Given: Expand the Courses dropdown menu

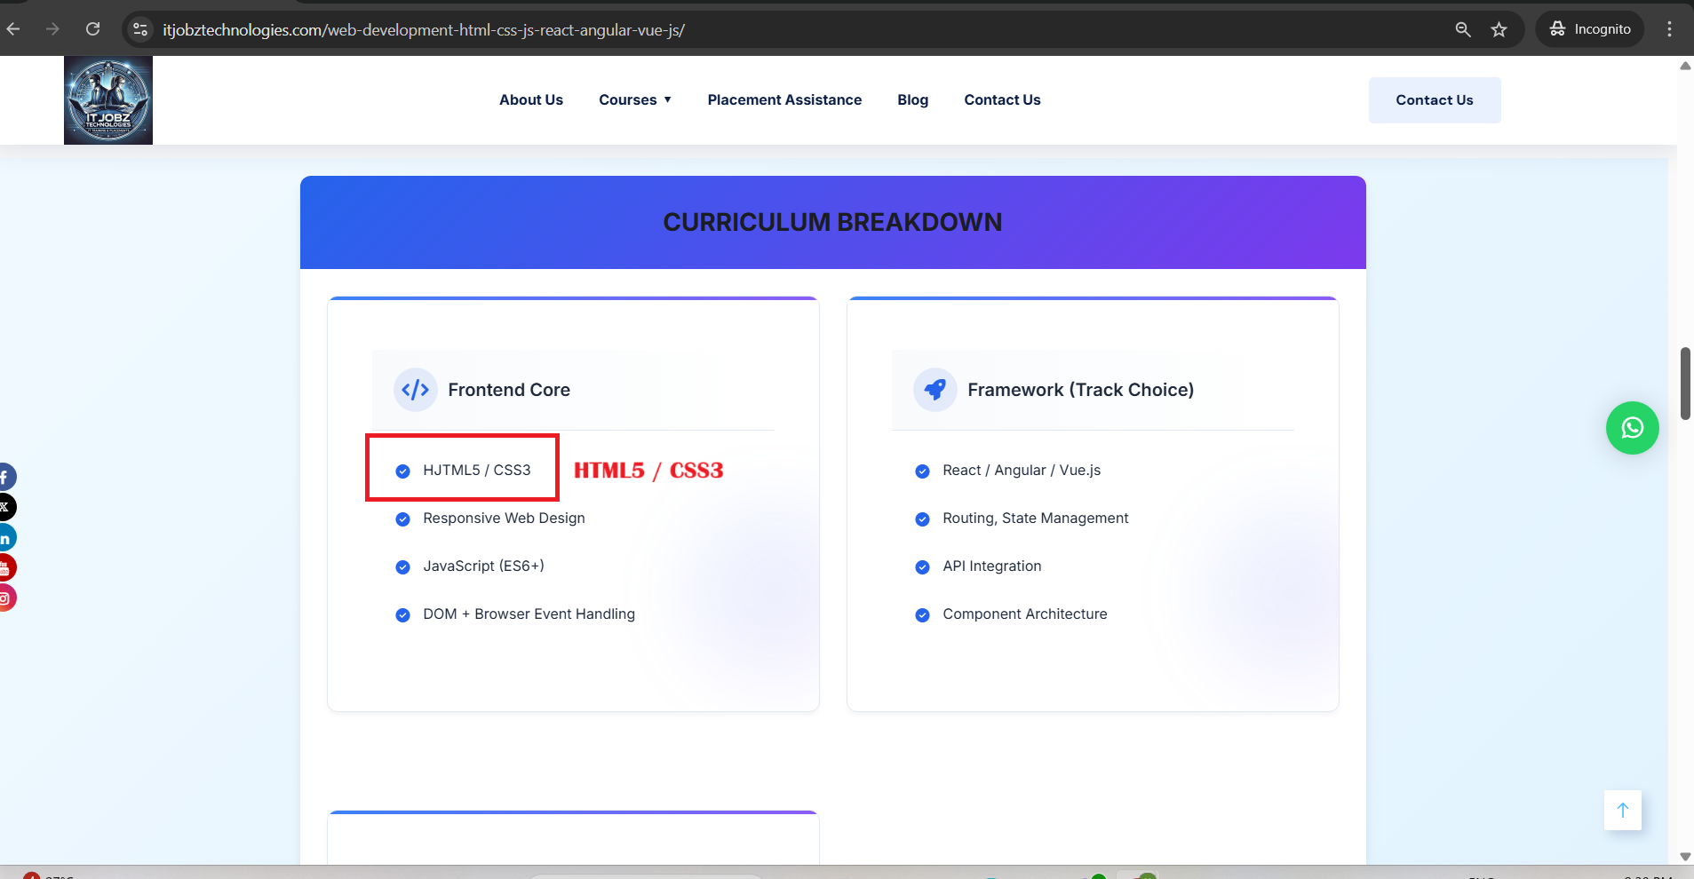Looking at the screenshot, I should 635,100.
